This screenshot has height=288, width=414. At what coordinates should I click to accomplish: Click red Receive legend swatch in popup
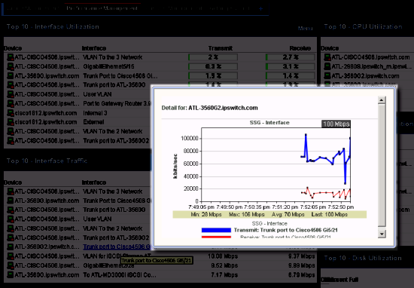coord(216,237)
